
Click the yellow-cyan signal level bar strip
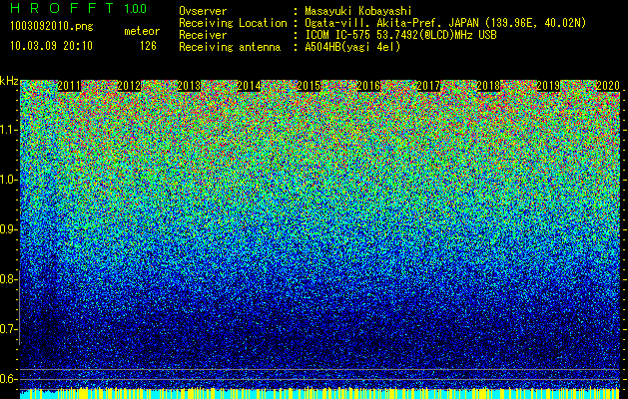pyautogui.click(x=319, y=393)
